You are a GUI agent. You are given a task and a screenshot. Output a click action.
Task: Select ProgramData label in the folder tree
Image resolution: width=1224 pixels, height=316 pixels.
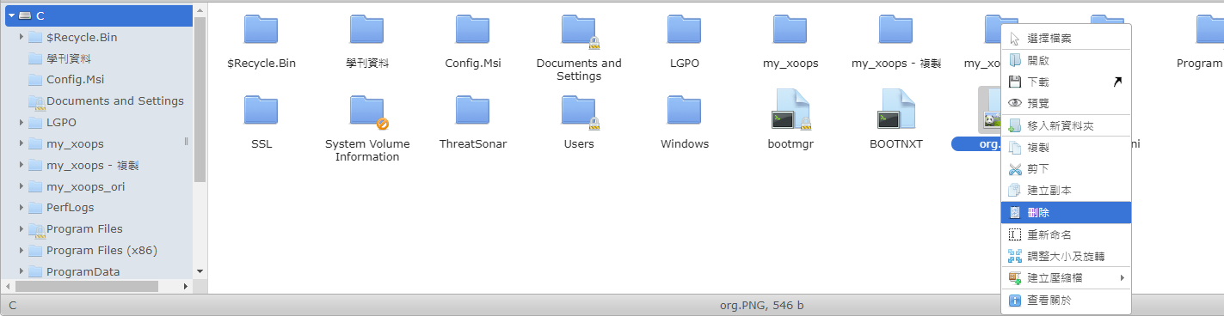pyautogui.click(x=83, y=272)
